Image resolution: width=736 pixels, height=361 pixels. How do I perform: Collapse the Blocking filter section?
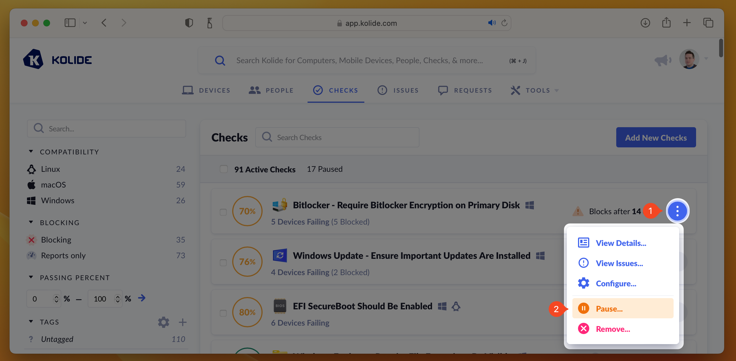tap(31, 222)
